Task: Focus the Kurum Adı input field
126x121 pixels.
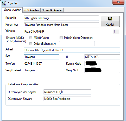Action: tap(61, 25)
